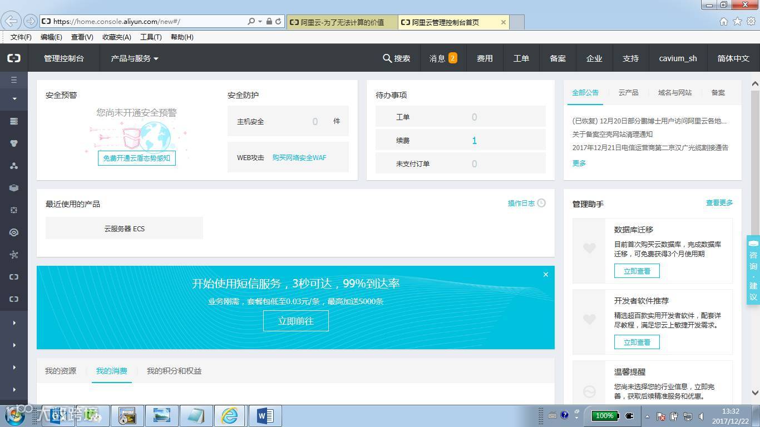Screen dimensions: 760x427
Task: Click the taskbar help question mark icon
Action: point(564,415)
